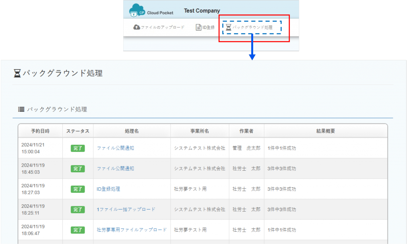Open ファイル公開通知 link dated 2024/11/19 18:45
The height and width of the screenshot is (244, 407).
click(116, 169)
